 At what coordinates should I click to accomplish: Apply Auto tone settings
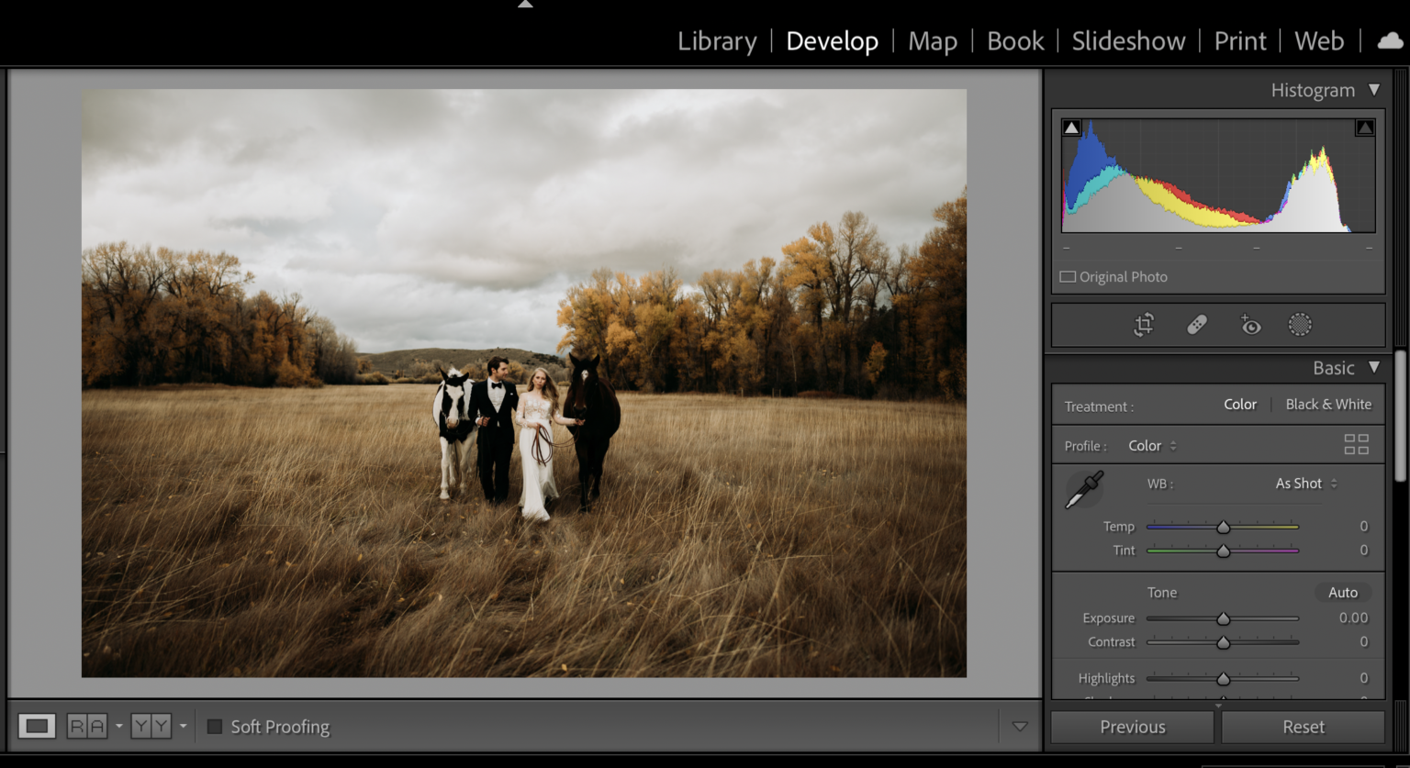tap(1342, 592)
